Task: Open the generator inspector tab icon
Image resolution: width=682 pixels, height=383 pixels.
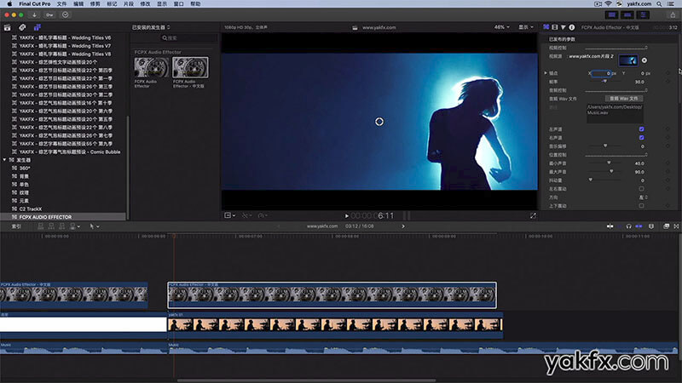Action: pyautogui.click(x=546, y=27)
